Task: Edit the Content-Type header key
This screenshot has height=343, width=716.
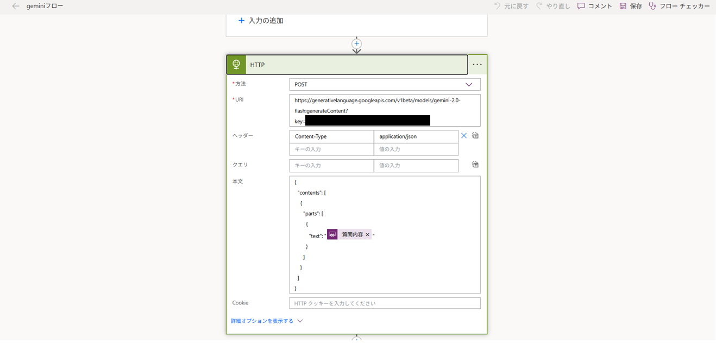Action: coord(331,136)
